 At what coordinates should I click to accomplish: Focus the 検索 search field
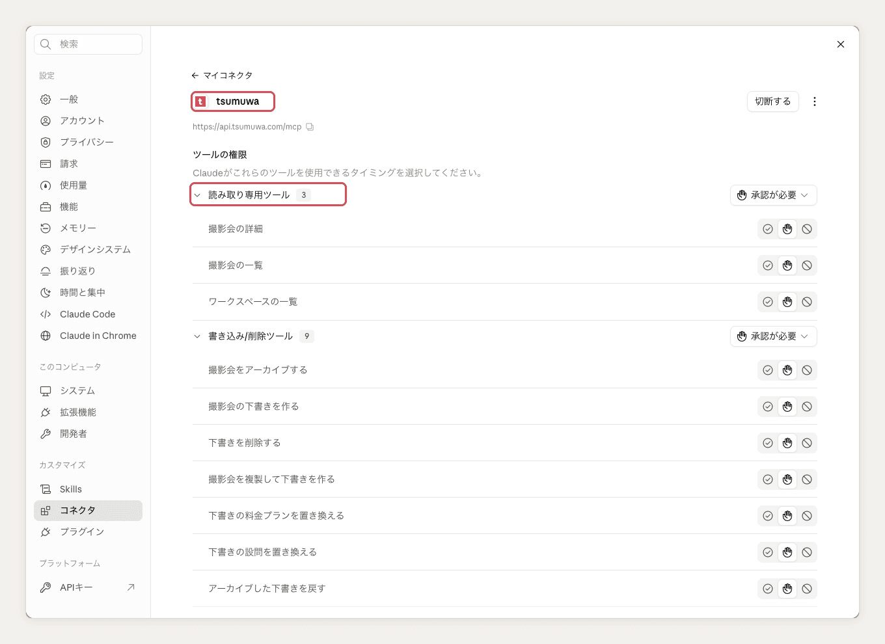88,44
